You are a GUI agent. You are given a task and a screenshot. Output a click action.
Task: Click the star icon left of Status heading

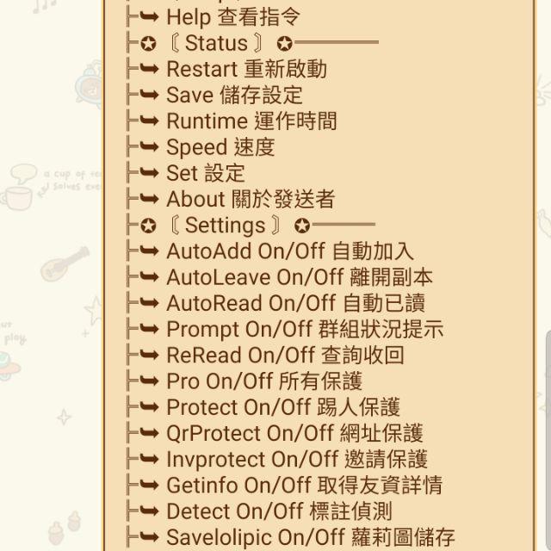pyautogui.click(x=148, y=44)
